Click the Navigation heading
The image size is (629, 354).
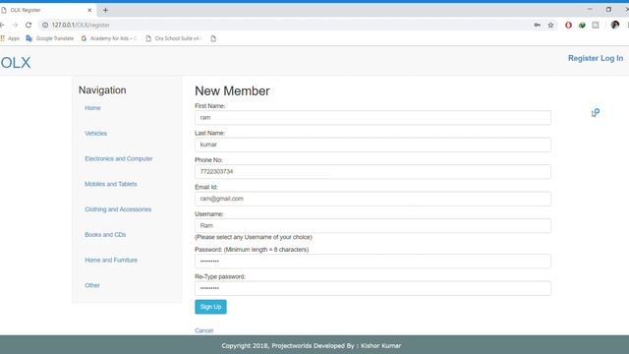click(x=102, y=90)
